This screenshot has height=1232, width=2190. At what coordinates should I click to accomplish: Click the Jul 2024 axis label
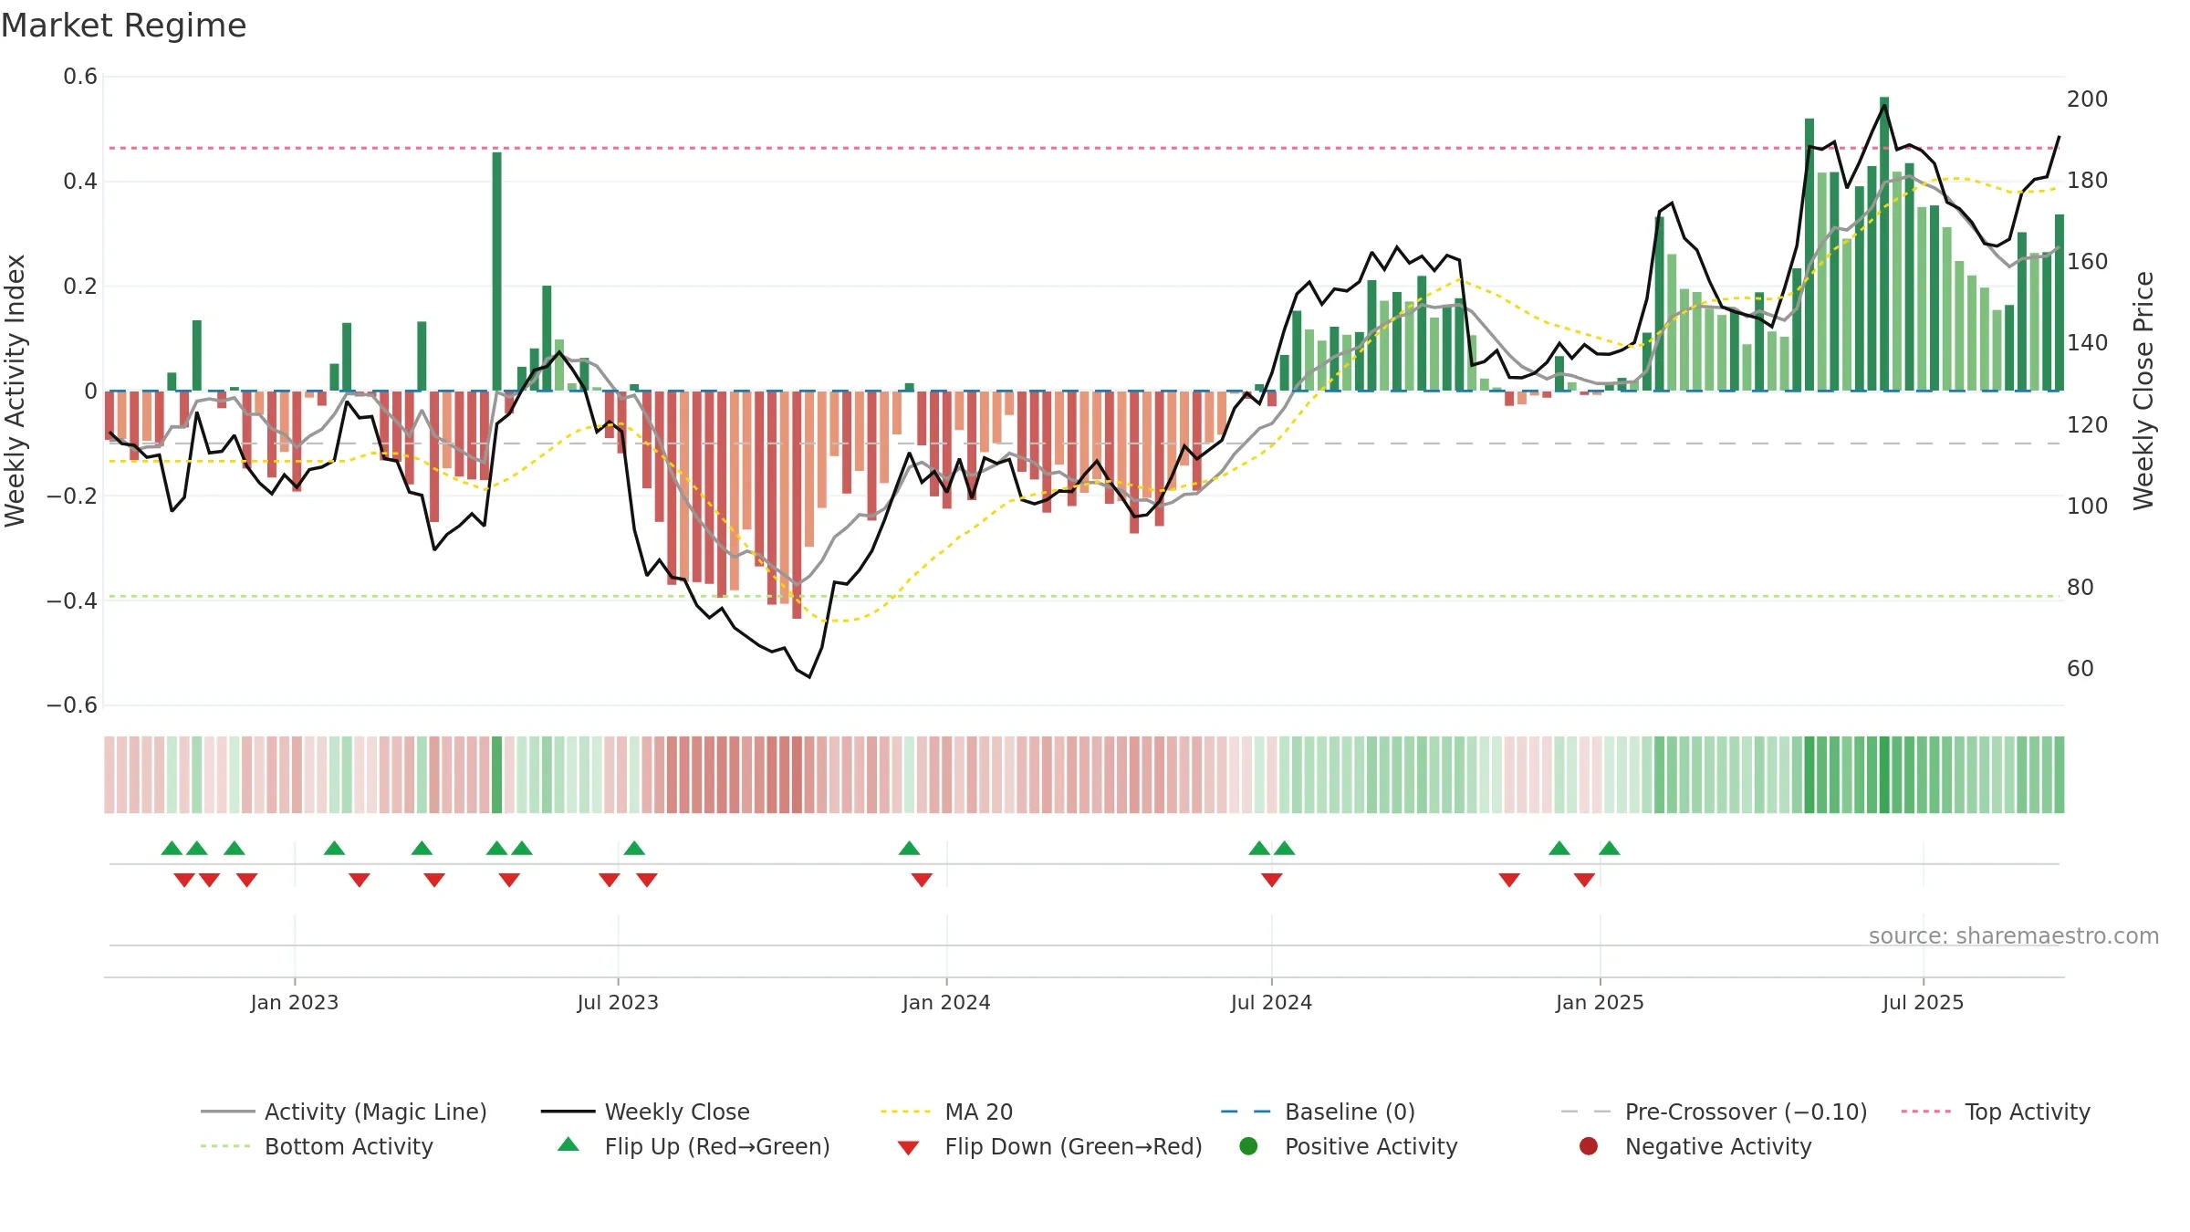point(1271,1002)
